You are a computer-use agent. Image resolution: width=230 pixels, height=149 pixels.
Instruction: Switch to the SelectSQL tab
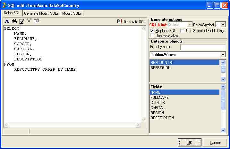point(12,13)
